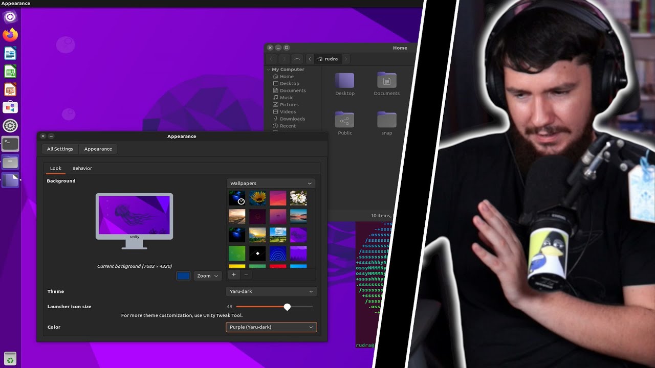Open the Trash in the launcher

[10, 358]
